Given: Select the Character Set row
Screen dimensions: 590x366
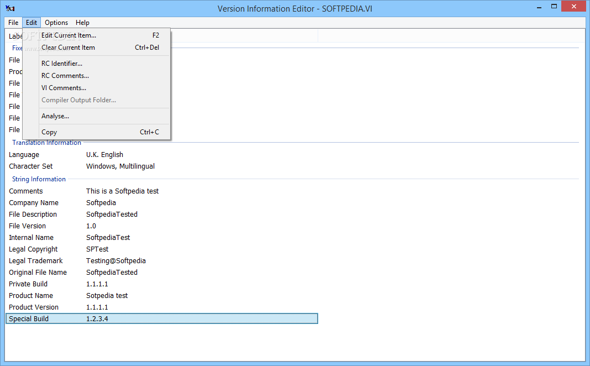Looking at the screenshot, I should [x=162, y=166].
